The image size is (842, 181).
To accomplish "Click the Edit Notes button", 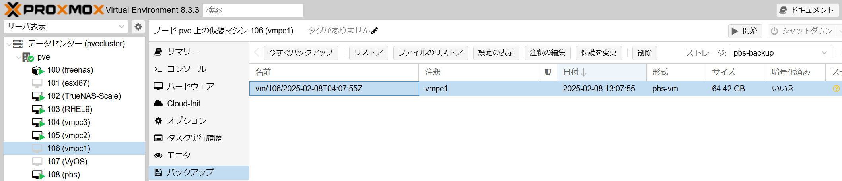I will [547, 52].
